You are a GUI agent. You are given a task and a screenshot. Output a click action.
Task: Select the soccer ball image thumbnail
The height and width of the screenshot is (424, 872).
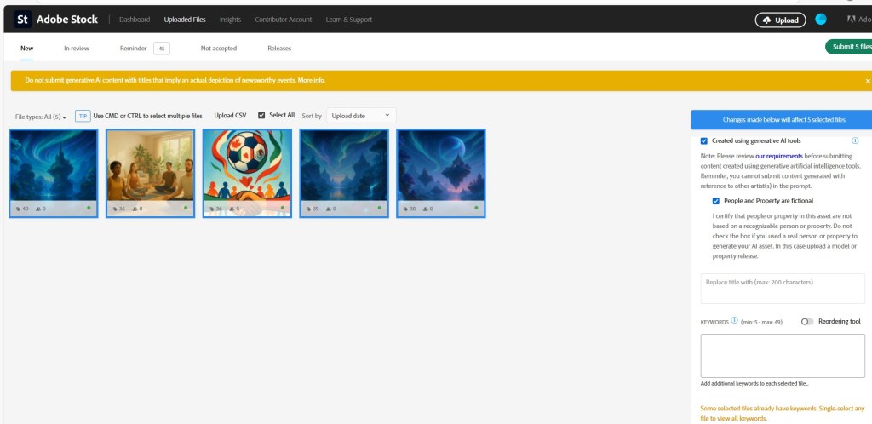[247, 173]
